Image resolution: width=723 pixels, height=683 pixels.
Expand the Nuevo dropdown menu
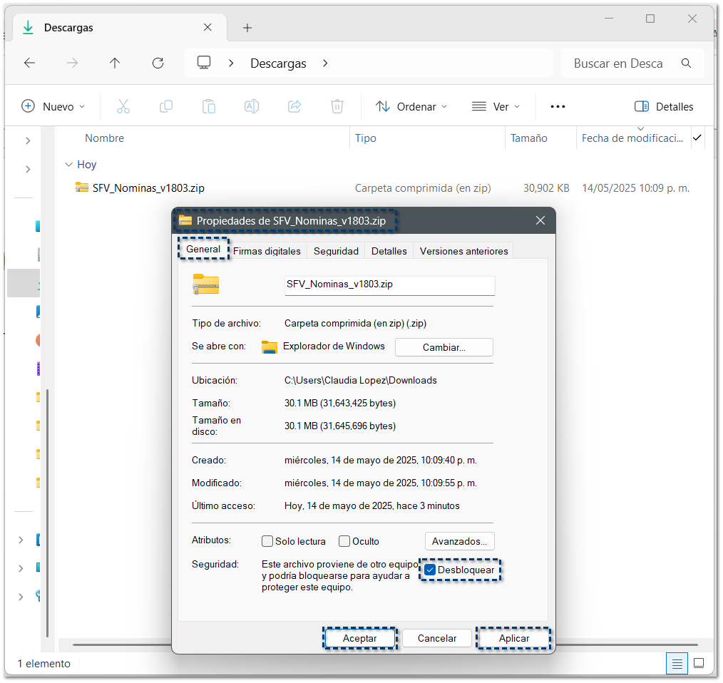(53, 106)
